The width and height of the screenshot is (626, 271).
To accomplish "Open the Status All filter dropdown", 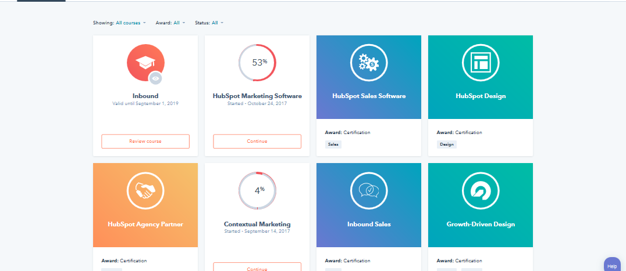I will (218, 23).
